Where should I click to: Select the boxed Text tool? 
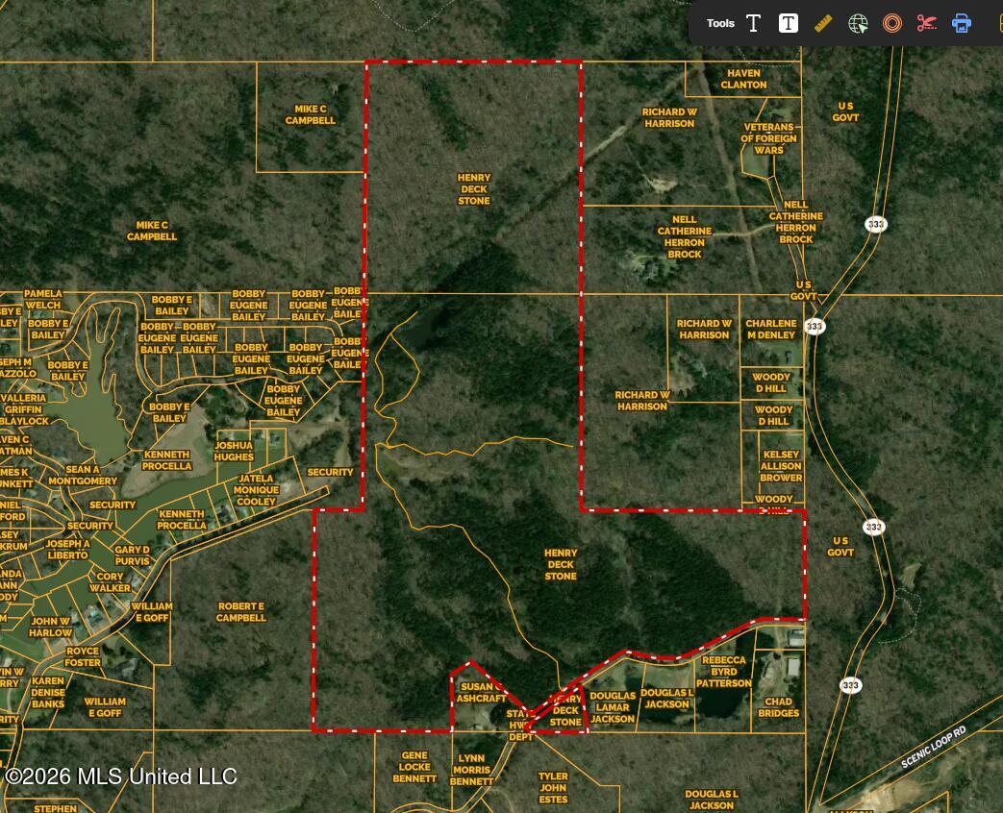[789, 23]
